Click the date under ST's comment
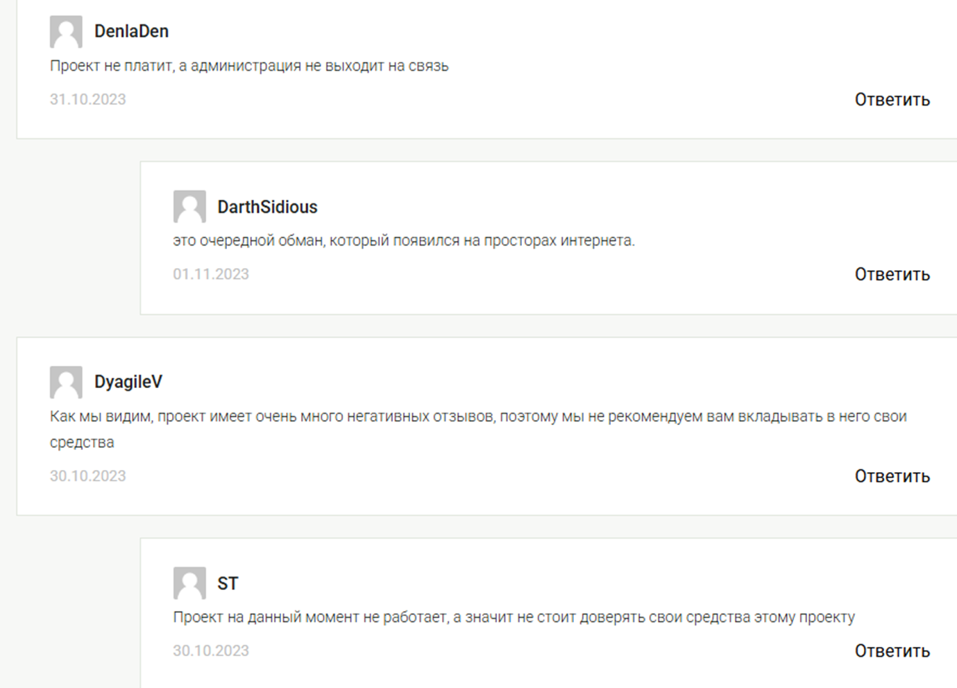Image resolution: width=957 pixels, height=688 pixels. pyautogui.click(x=211, y=651)
